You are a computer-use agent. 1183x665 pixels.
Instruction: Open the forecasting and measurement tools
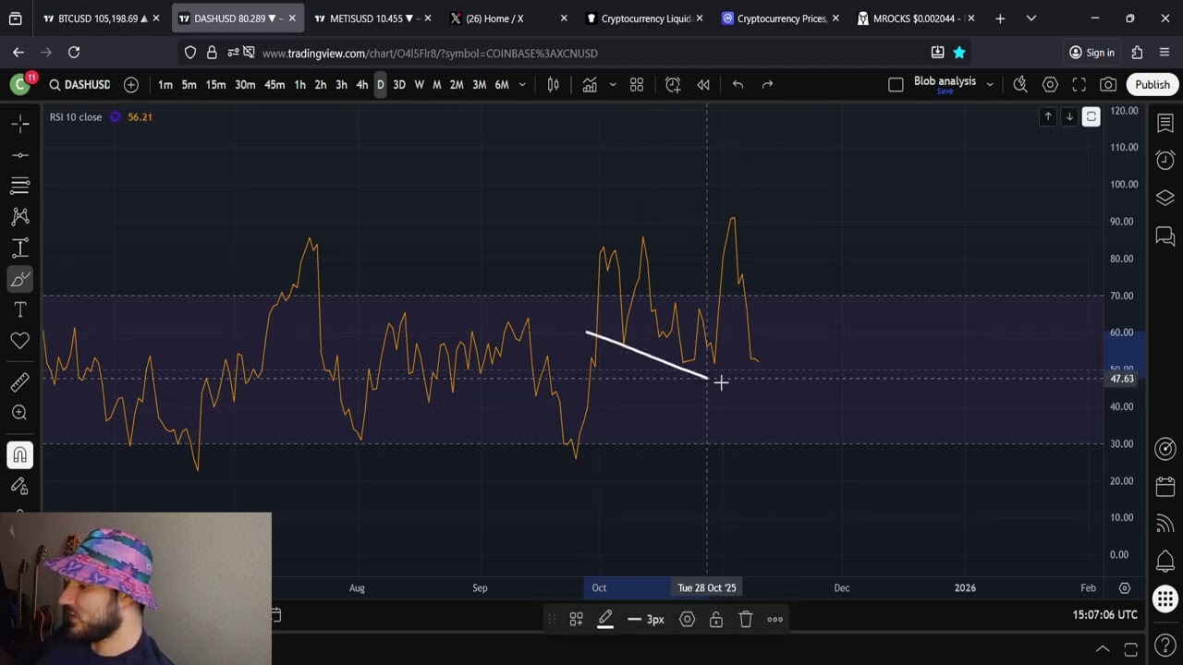(20, 248)
